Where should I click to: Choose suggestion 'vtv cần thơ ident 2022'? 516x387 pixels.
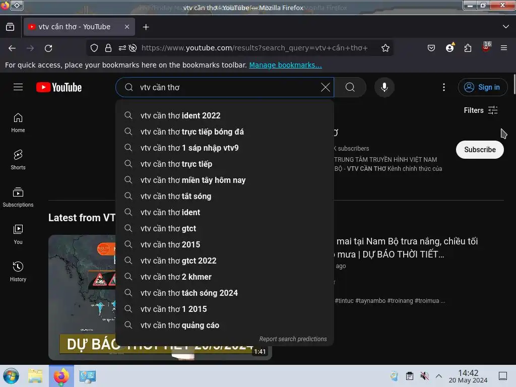(x=225, y=115)
